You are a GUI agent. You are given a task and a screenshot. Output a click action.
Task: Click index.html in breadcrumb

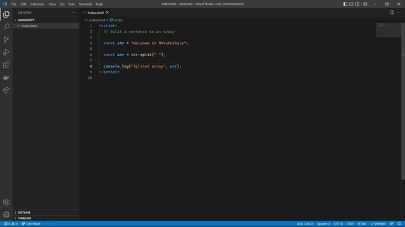click(97, 20)
